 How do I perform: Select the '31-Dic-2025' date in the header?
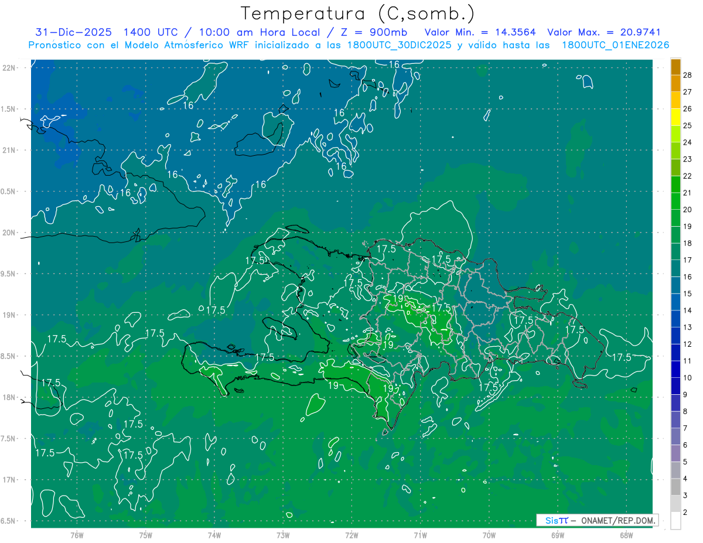[74, 33]
